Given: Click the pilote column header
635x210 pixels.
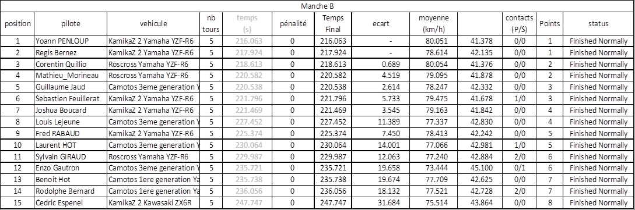Looking at the screenshot, I should pos(71,23).
